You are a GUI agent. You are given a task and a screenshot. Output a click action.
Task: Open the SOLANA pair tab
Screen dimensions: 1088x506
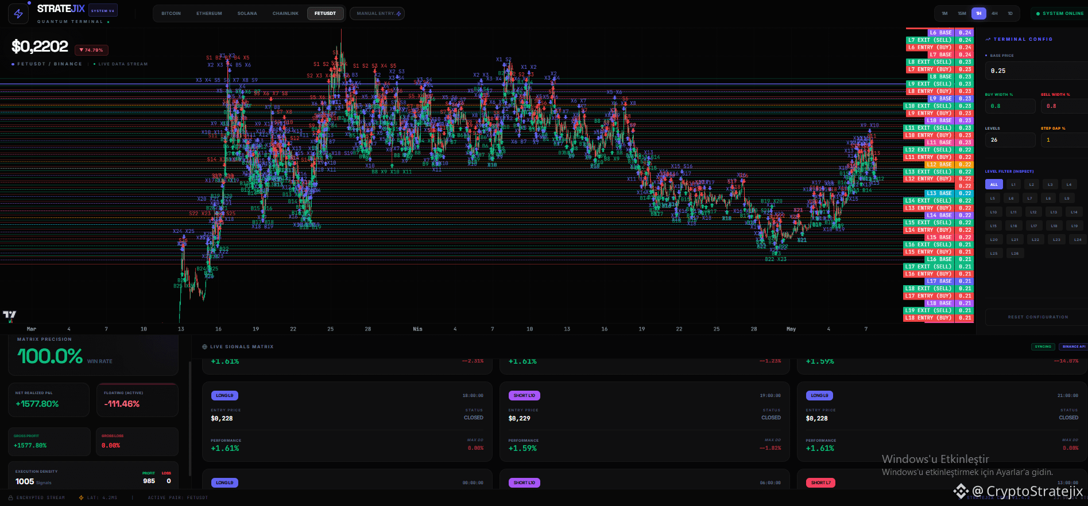[247, 13]
